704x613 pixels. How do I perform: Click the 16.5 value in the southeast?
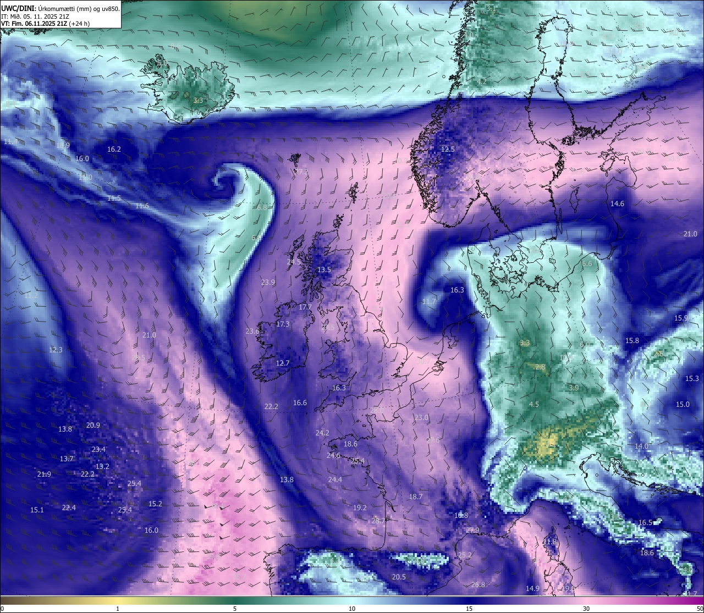tap(645, 523)
